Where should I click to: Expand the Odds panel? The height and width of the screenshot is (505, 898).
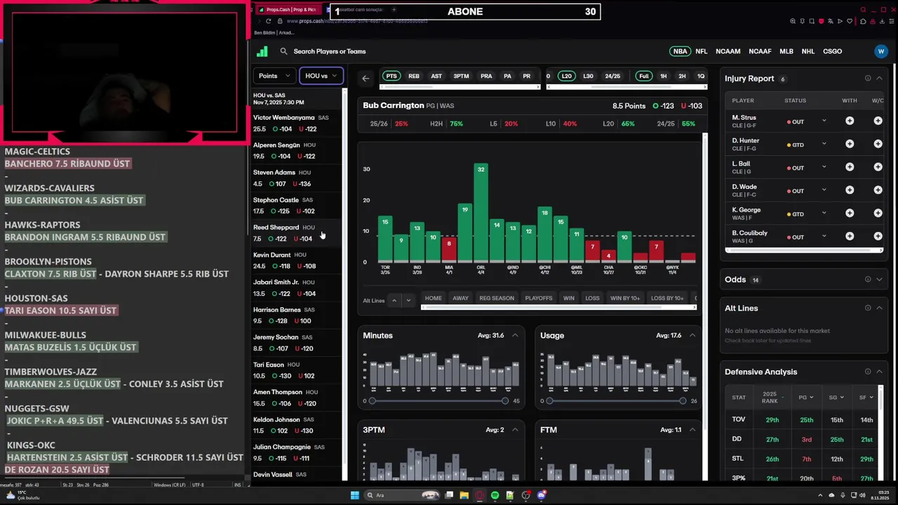(880, 279)
